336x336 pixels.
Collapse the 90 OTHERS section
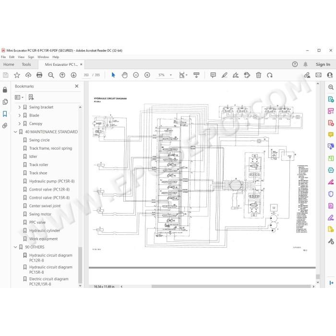[x=15, y=247]
